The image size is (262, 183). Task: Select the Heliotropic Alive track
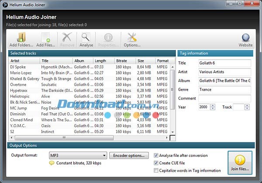pyautogui.click(x=89, y=96)
